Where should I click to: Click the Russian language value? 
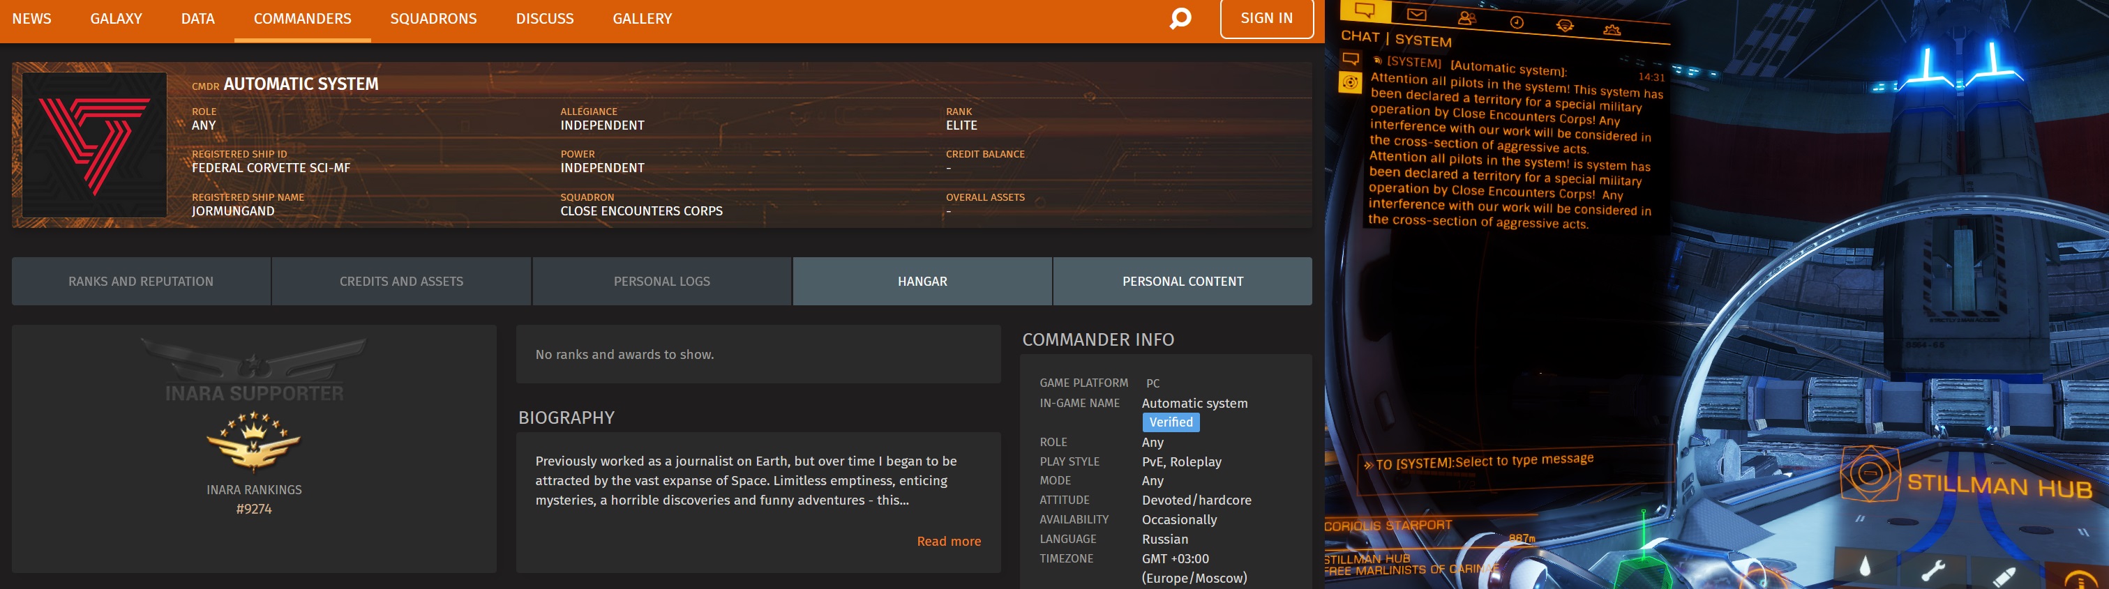[x=1165, y=539]
